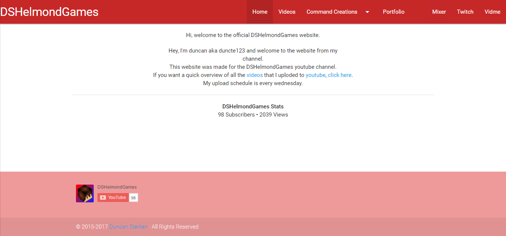Open the Duncan Sterken footer link

(x=129, y=227)
